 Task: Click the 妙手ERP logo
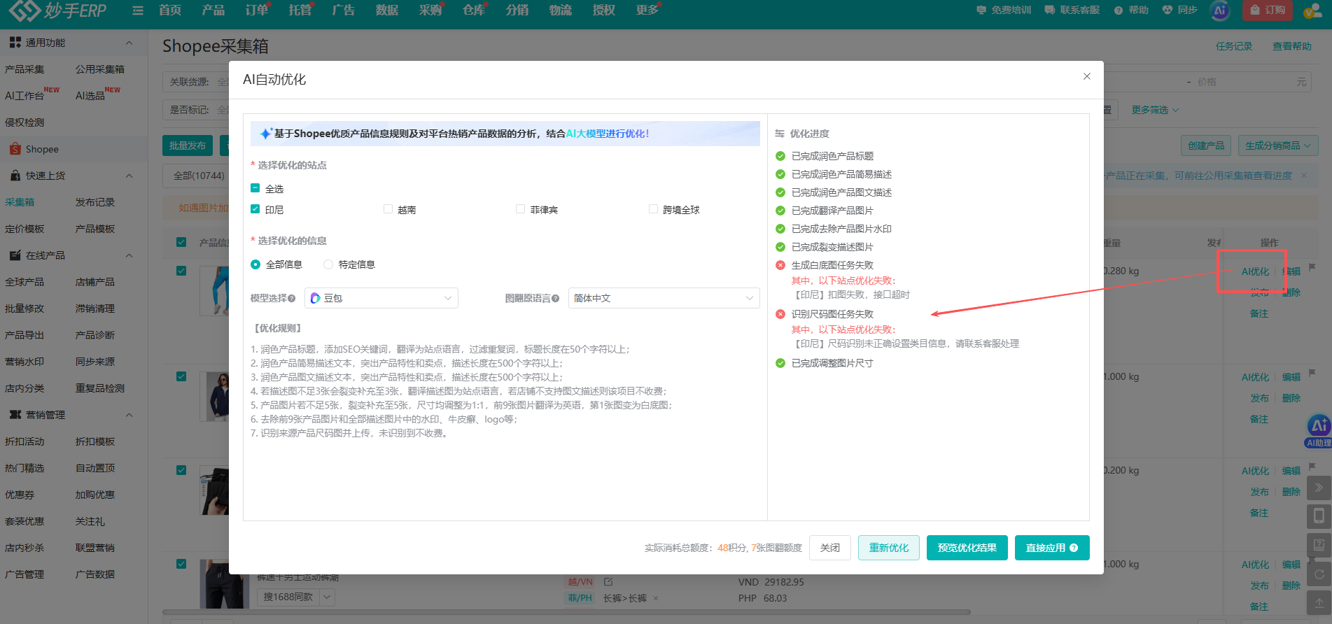tap(57, 10)
